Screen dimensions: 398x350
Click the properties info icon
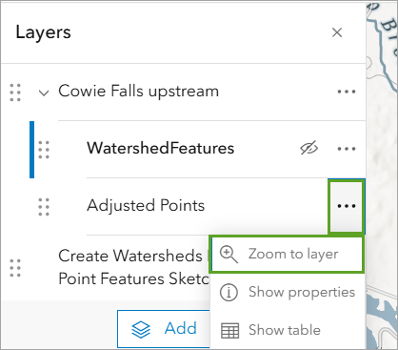229,292
